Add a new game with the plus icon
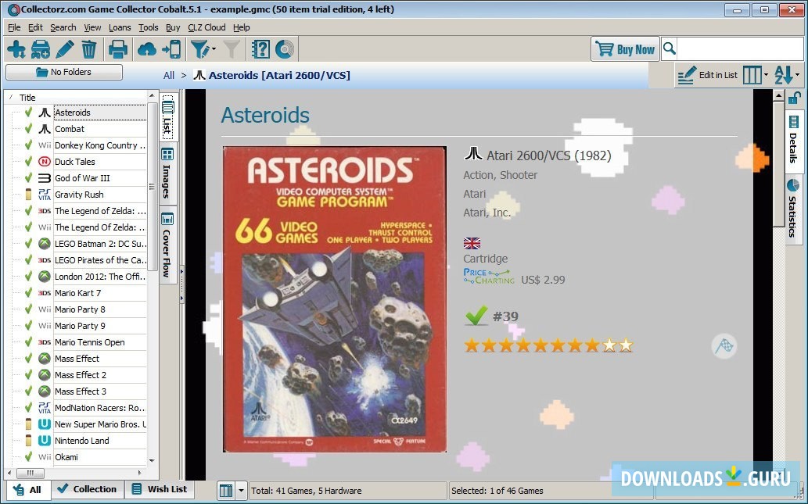 point(16,49)
